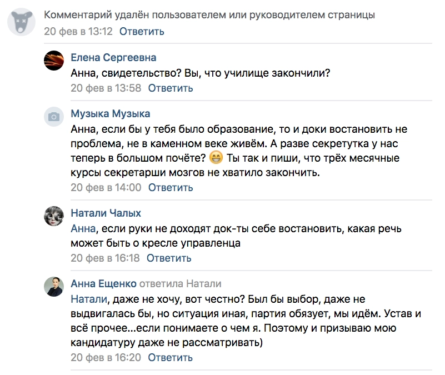Open the 20 фев в 16:20 timestamp
Viewport: 445px width, 375px height.
tap(106, 357)
